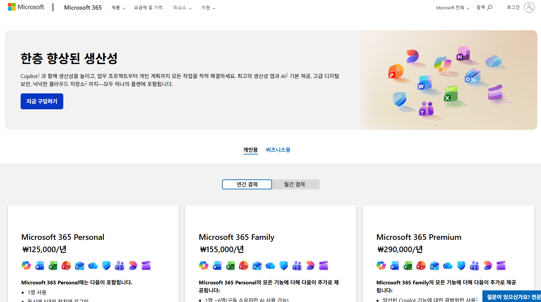Click the Excel icon in Premium plan
Image resolution: width=541 pixels, height=302 pixels.
click(408, 265)
